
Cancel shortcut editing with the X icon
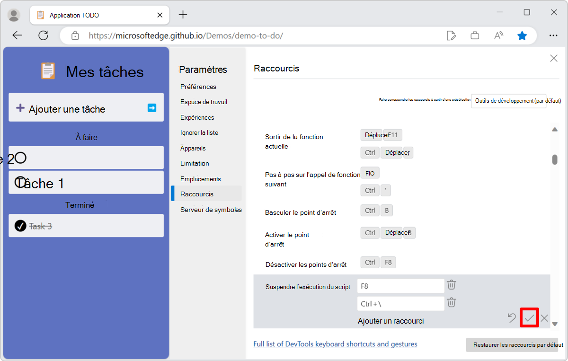coord(544,318)
